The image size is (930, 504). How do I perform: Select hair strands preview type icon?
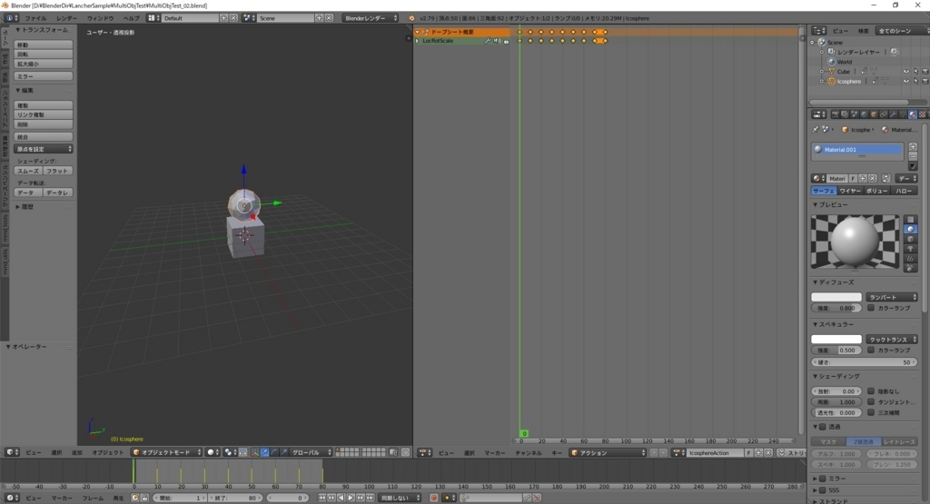point(910,258)
